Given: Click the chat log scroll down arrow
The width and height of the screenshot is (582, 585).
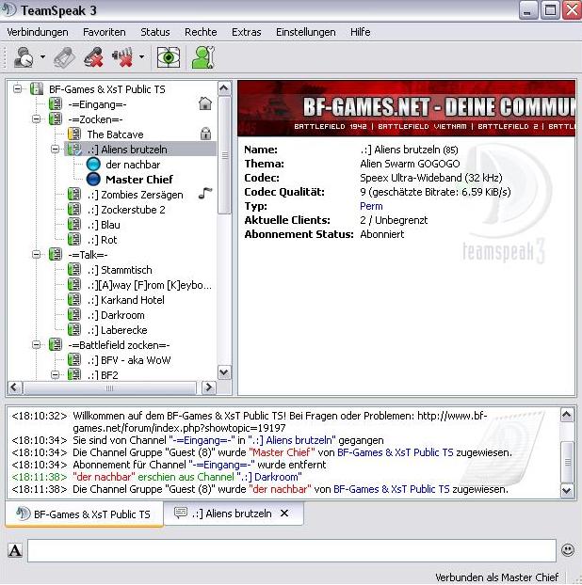Looking at the screenshot, I should (x=567, y=490).
